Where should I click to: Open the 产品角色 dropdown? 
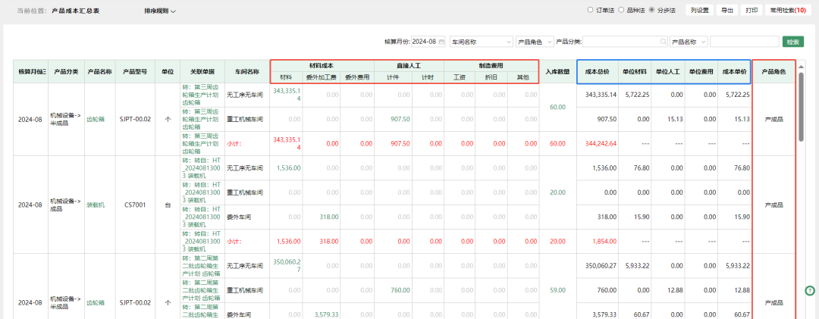[535, 42]
